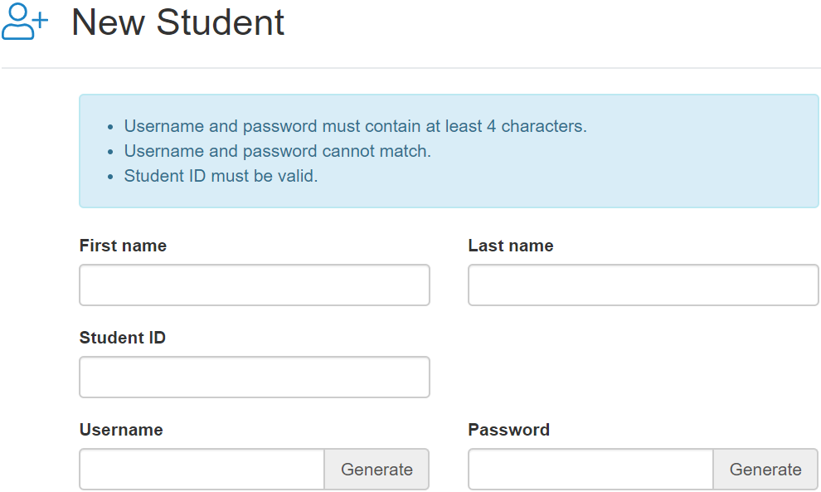Click the 'Student ID must be valid' text
The height and width of the screenshot is (492, 821).
tap(221, 176)
